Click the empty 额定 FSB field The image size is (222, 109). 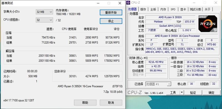click(156, 75)
